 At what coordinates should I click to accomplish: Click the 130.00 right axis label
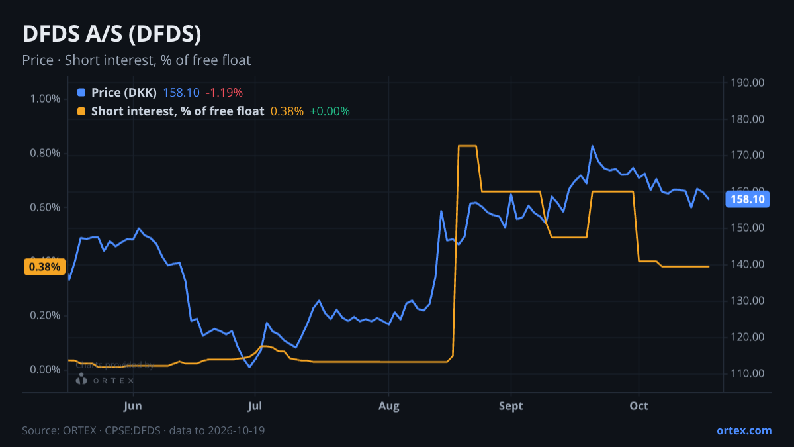point(748,301)
